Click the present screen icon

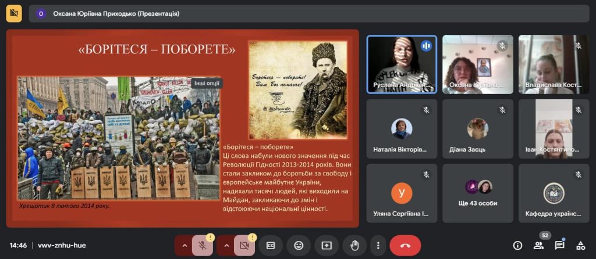pyautogui.click(x=327, y=245)
